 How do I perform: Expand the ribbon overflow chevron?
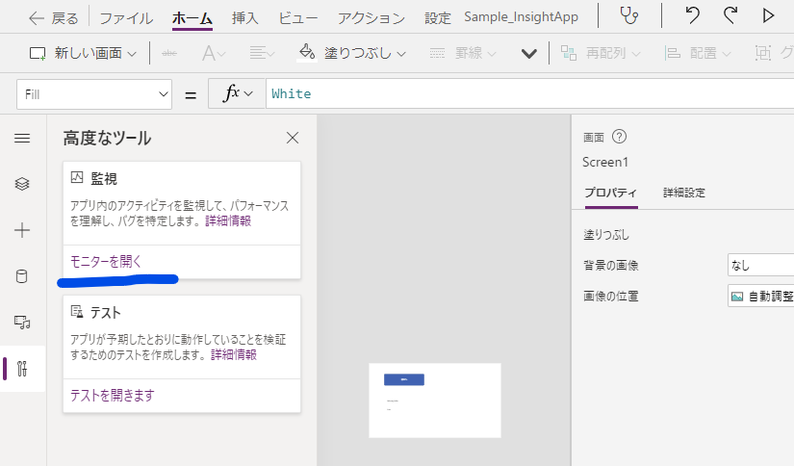pos(528,53)
